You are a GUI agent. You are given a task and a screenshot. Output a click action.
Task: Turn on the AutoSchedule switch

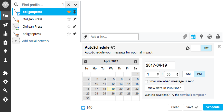tap(201, 48)
